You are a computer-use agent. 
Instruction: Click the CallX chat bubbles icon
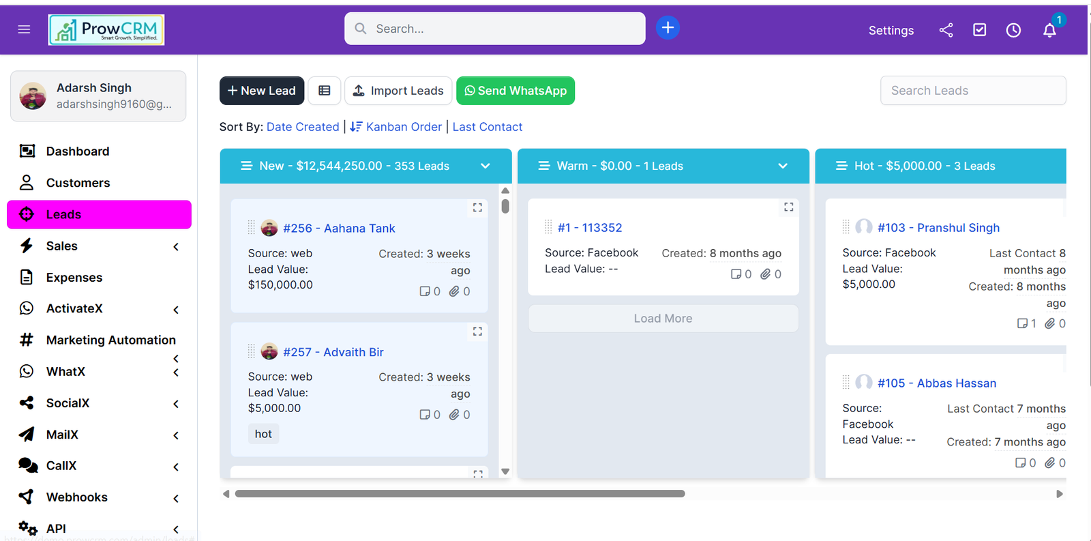click(x=28, y=465)
